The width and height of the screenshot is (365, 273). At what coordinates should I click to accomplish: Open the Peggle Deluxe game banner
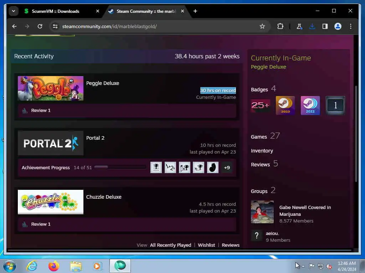[x=51, y=89]
